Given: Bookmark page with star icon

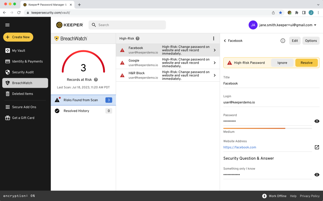Looking at the screenshot, I should (280, 13).
